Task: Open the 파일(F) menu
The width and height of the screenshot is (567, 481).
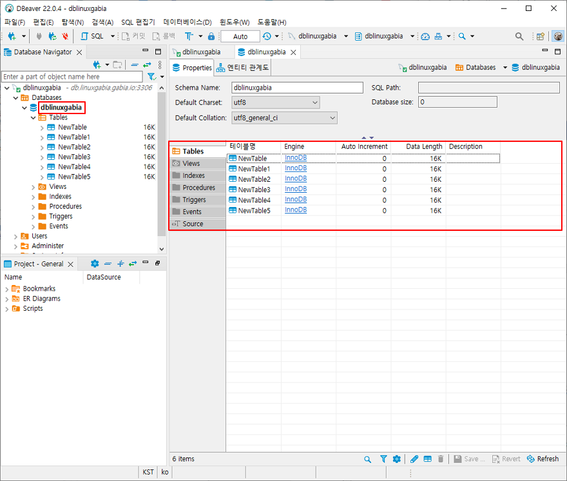Action: tap(14, 22)
